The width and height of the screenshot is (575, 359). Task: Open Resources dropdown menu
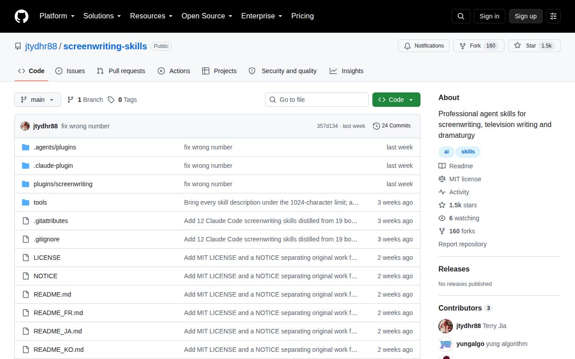tap(151, 16)
